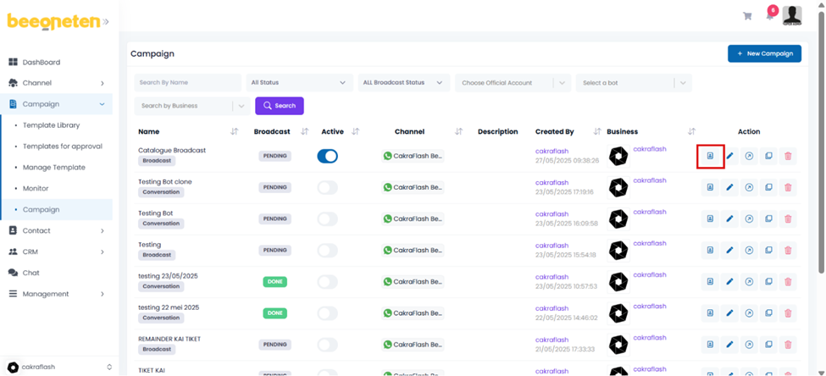The image size is (826, 376).
Task: Enable the Testing Bot clone active toggle
Action: click(x=327, y=187)
